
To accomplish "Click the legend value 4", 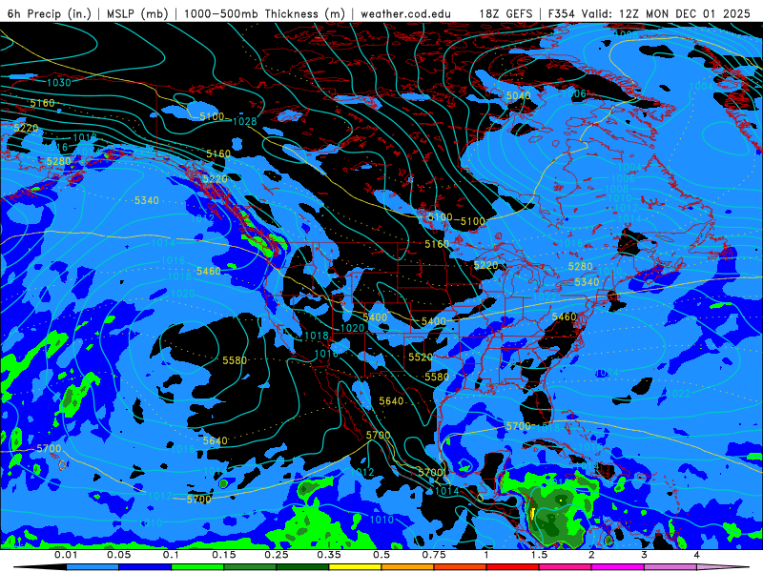I will tap(697, 555).
